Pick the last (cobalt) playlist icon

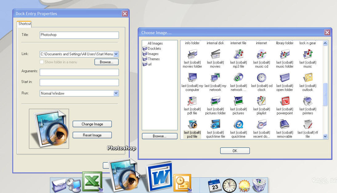point(262,101)
